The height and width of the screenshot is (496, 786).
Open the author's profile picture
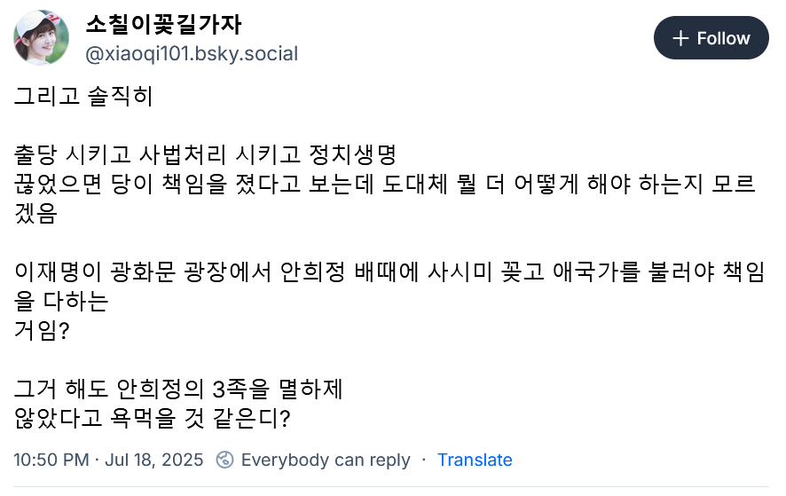pyautogui.click(x=42, y=38)
